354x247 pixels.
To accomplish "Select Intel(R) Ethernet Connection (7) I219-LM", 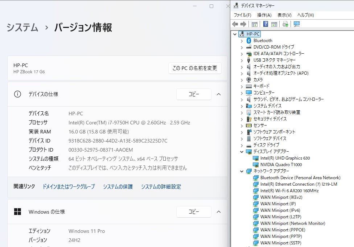I will coord(299,184).
